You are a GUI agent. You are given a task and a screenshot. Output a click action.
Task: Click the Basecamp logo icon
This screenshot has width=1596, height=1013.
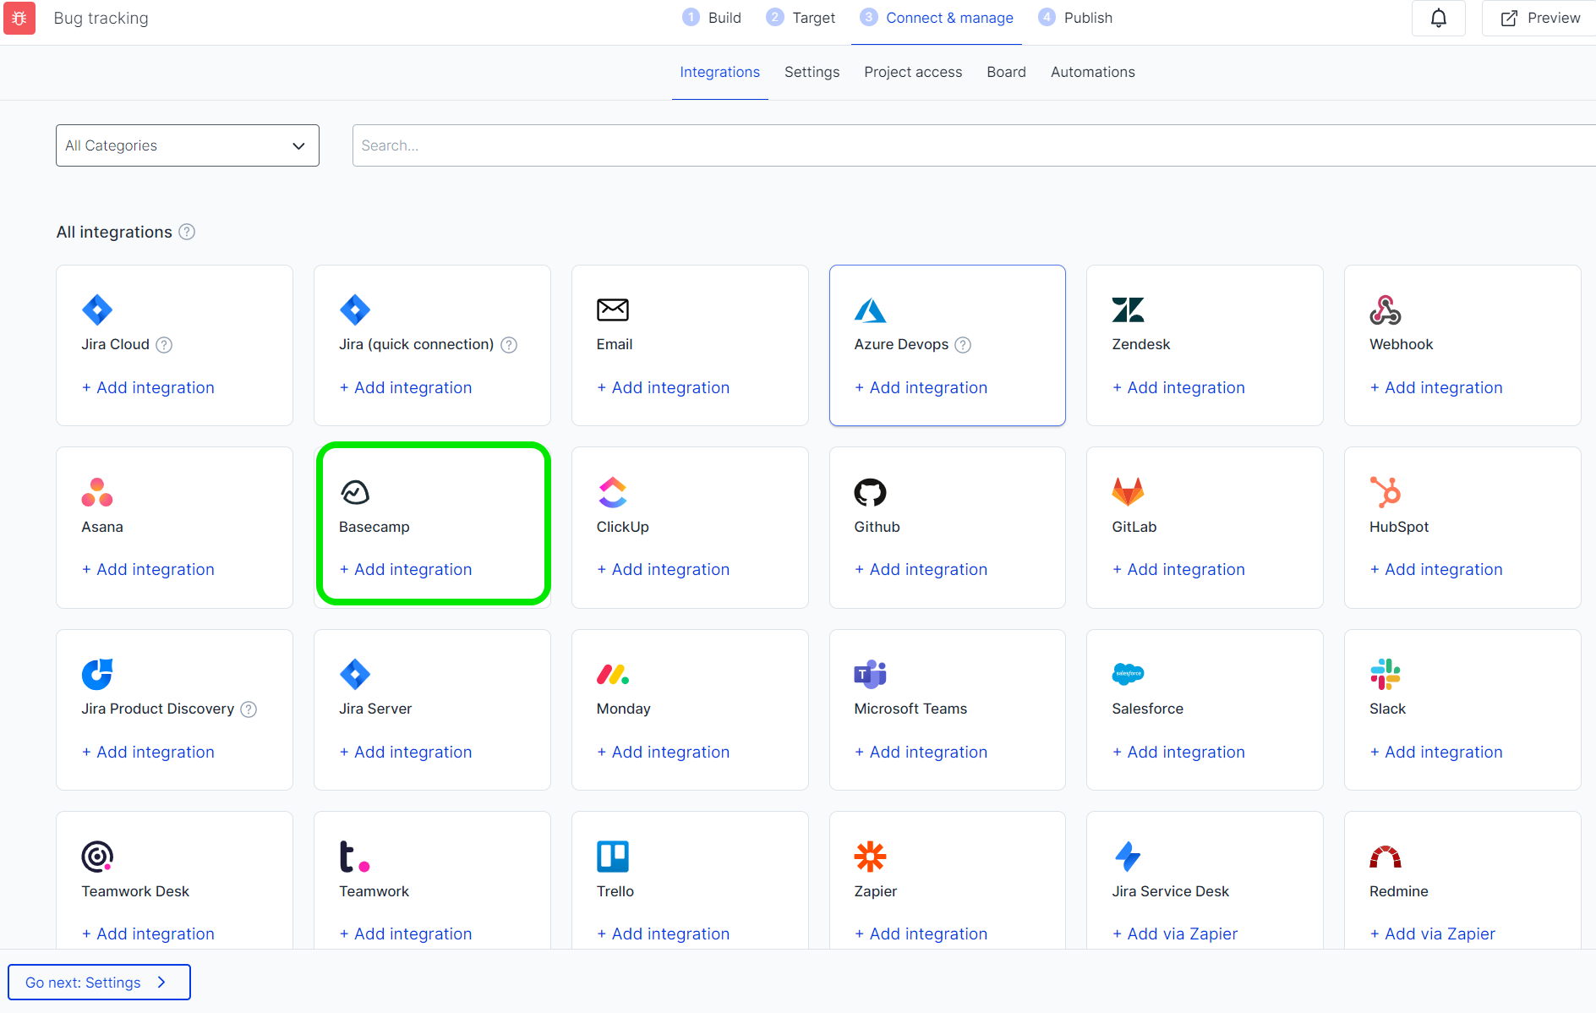coord(355,492)
